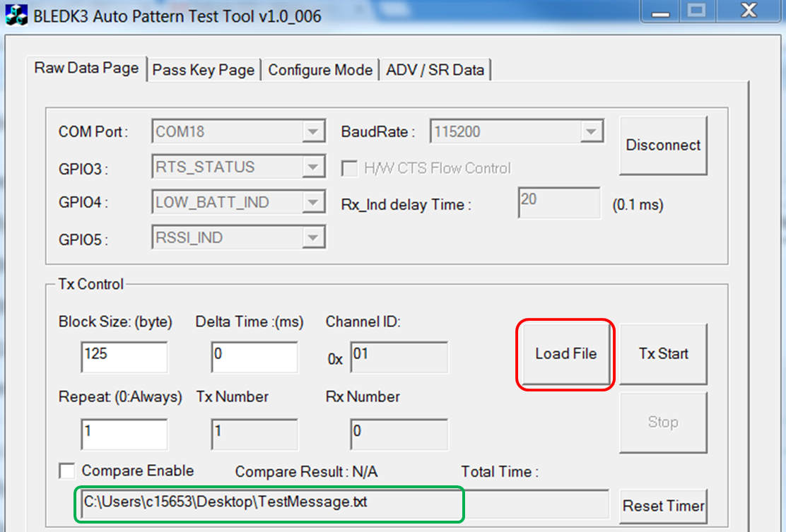
Task: Open the GPIO4 LOW_BATT_IND dropdown
Action: coord(311,203)
